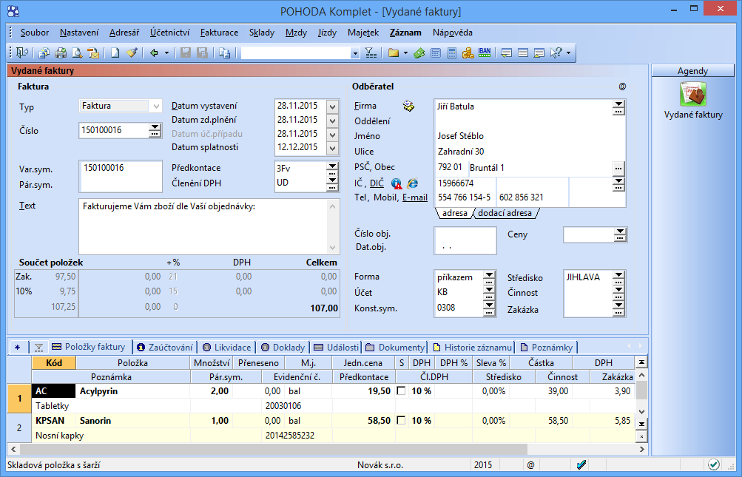Screen dimensions: 742x477
Task: Click the Internet Explorer icon beside DIČ
Action: point(413,183)
